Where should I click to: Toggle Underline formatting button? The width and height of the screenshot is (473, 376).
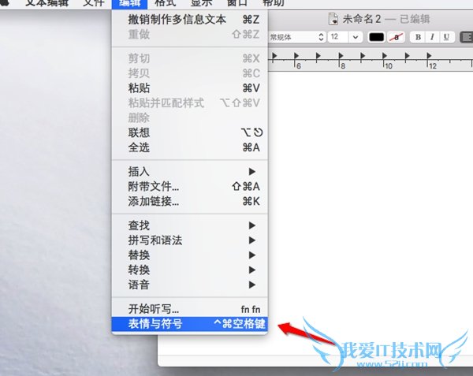446,37
